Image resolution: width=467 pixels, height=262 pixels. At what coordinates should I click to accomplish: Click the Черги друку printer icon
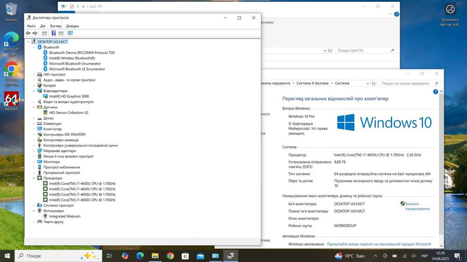tap(40, 222)
